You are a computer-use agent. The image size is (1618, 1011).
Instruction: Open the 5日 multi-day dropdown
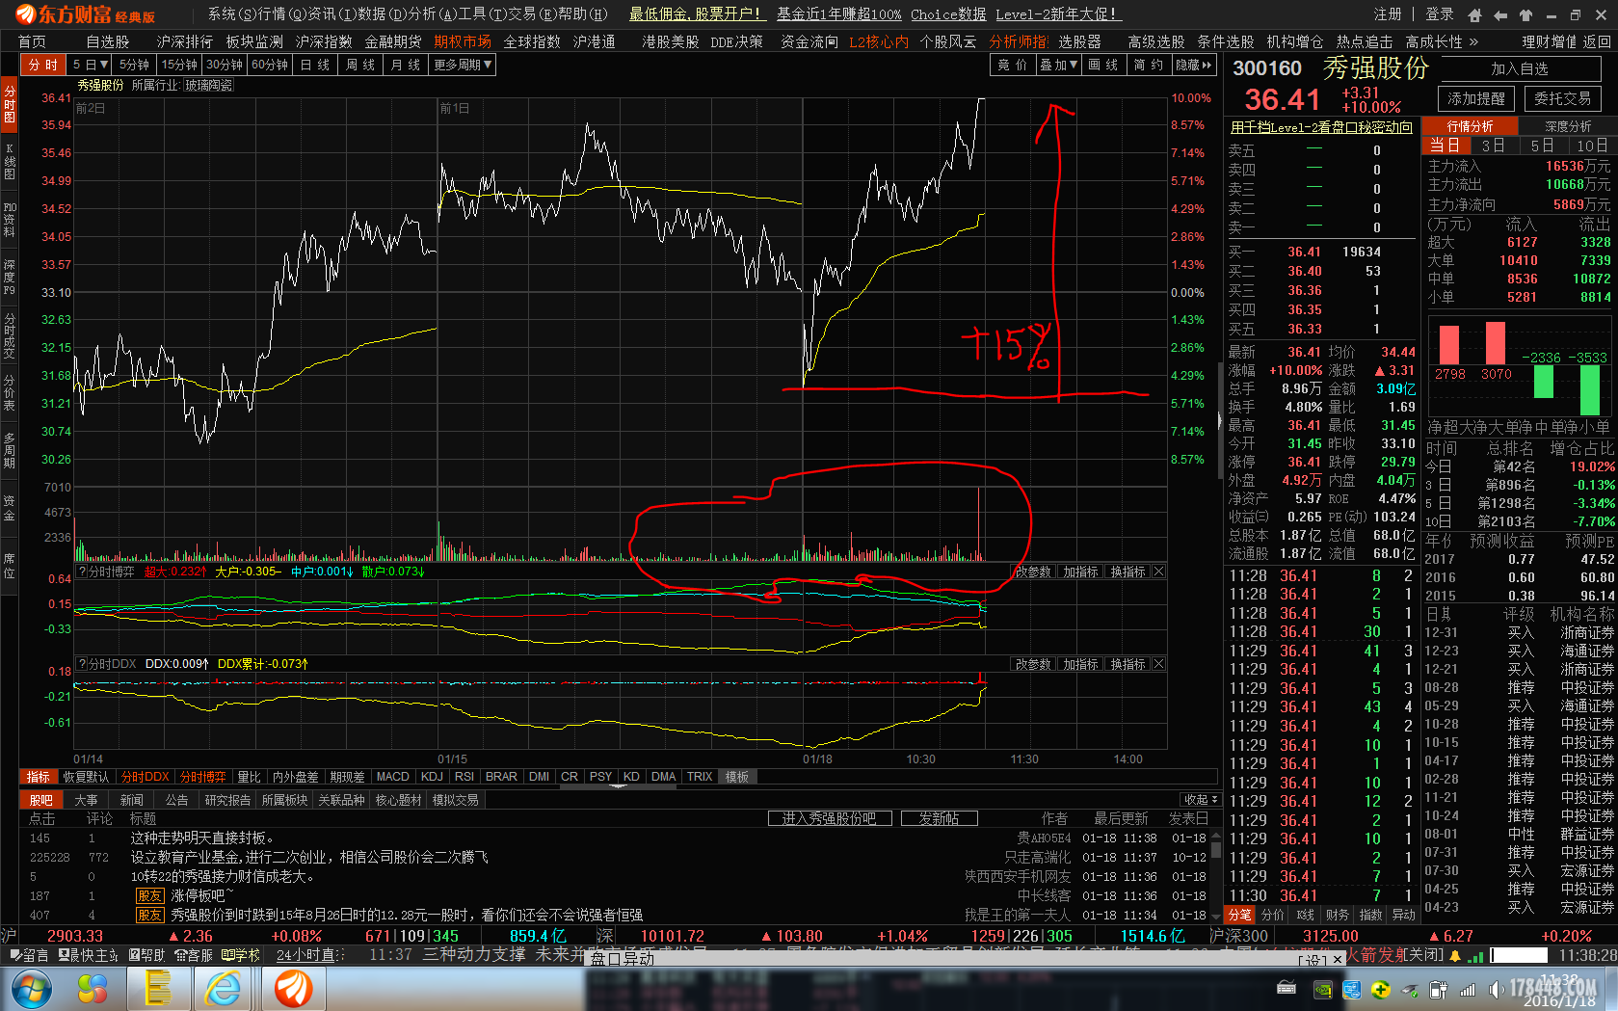pos(91,65)
